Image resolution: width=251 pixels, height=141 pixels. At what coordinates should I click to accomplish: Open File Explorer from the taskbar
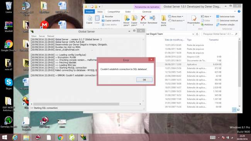click(26, 137)
